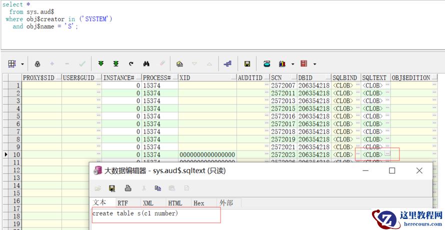Click the Copy icon in Large Data Editor
445x230 pixels.
(158, 188)
